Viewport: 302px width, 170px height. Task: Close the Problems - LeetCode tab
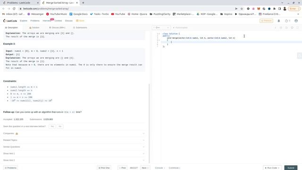coord(38,3)
